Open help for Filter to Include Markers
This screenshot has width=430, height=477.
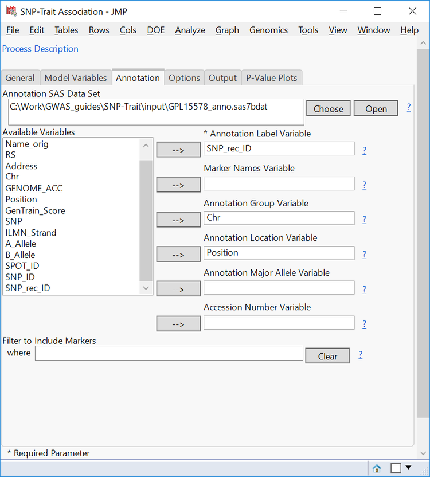click(x=360, y=355)
